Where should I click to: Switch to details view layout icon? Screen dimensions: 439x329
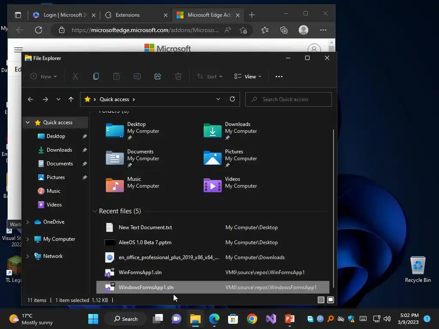coord(321,300)
